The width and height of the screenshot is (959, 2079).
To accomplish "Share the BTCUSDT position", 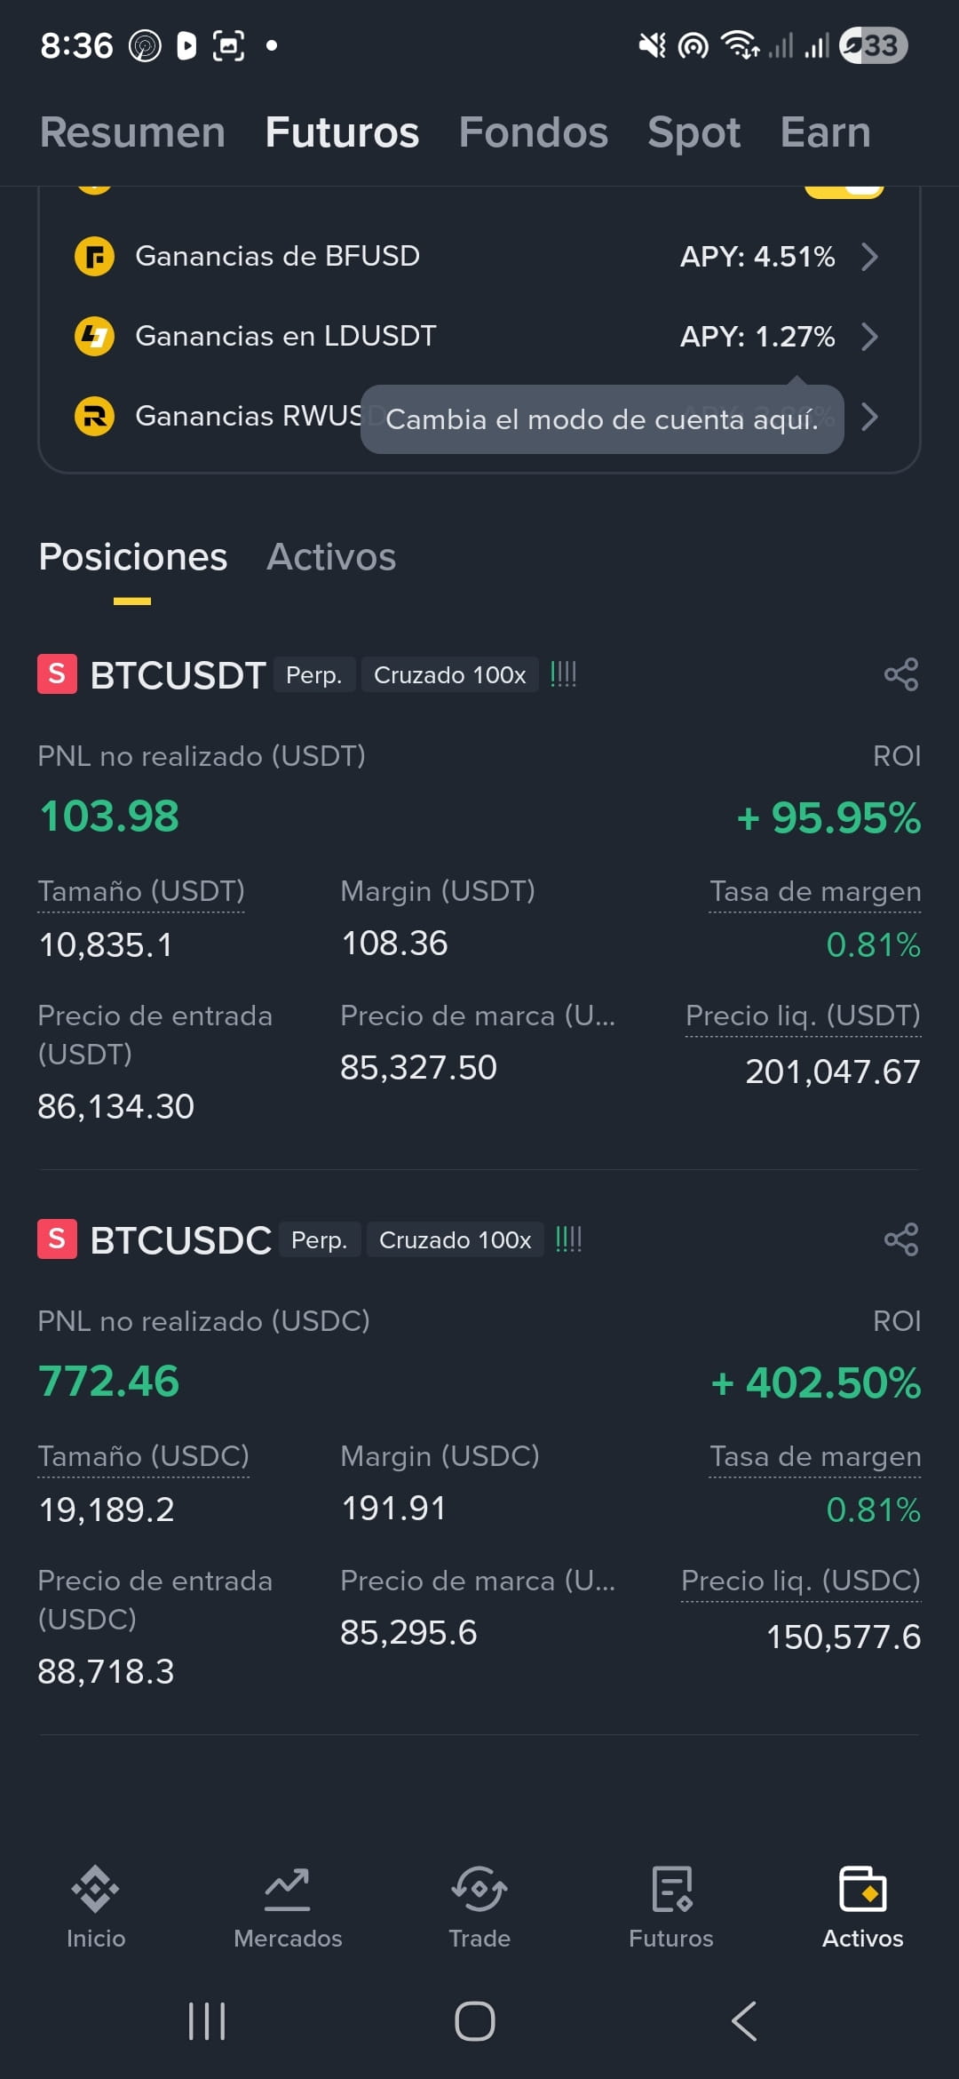I will point(901,674).
